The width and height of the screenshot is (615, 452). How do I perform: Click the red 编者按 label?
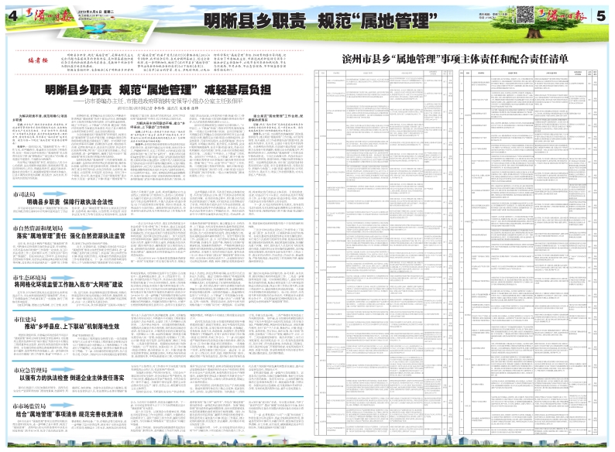point(38,60)
